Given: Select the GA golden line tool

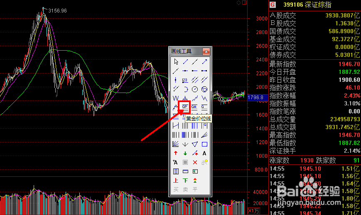Looking at the screenshot, I should pos(194,107).
